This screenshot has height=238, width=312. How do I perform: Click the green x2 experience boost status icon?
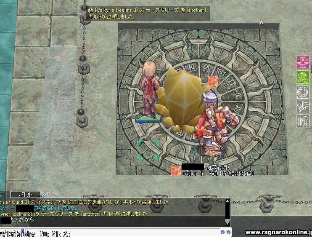[303, 77]
